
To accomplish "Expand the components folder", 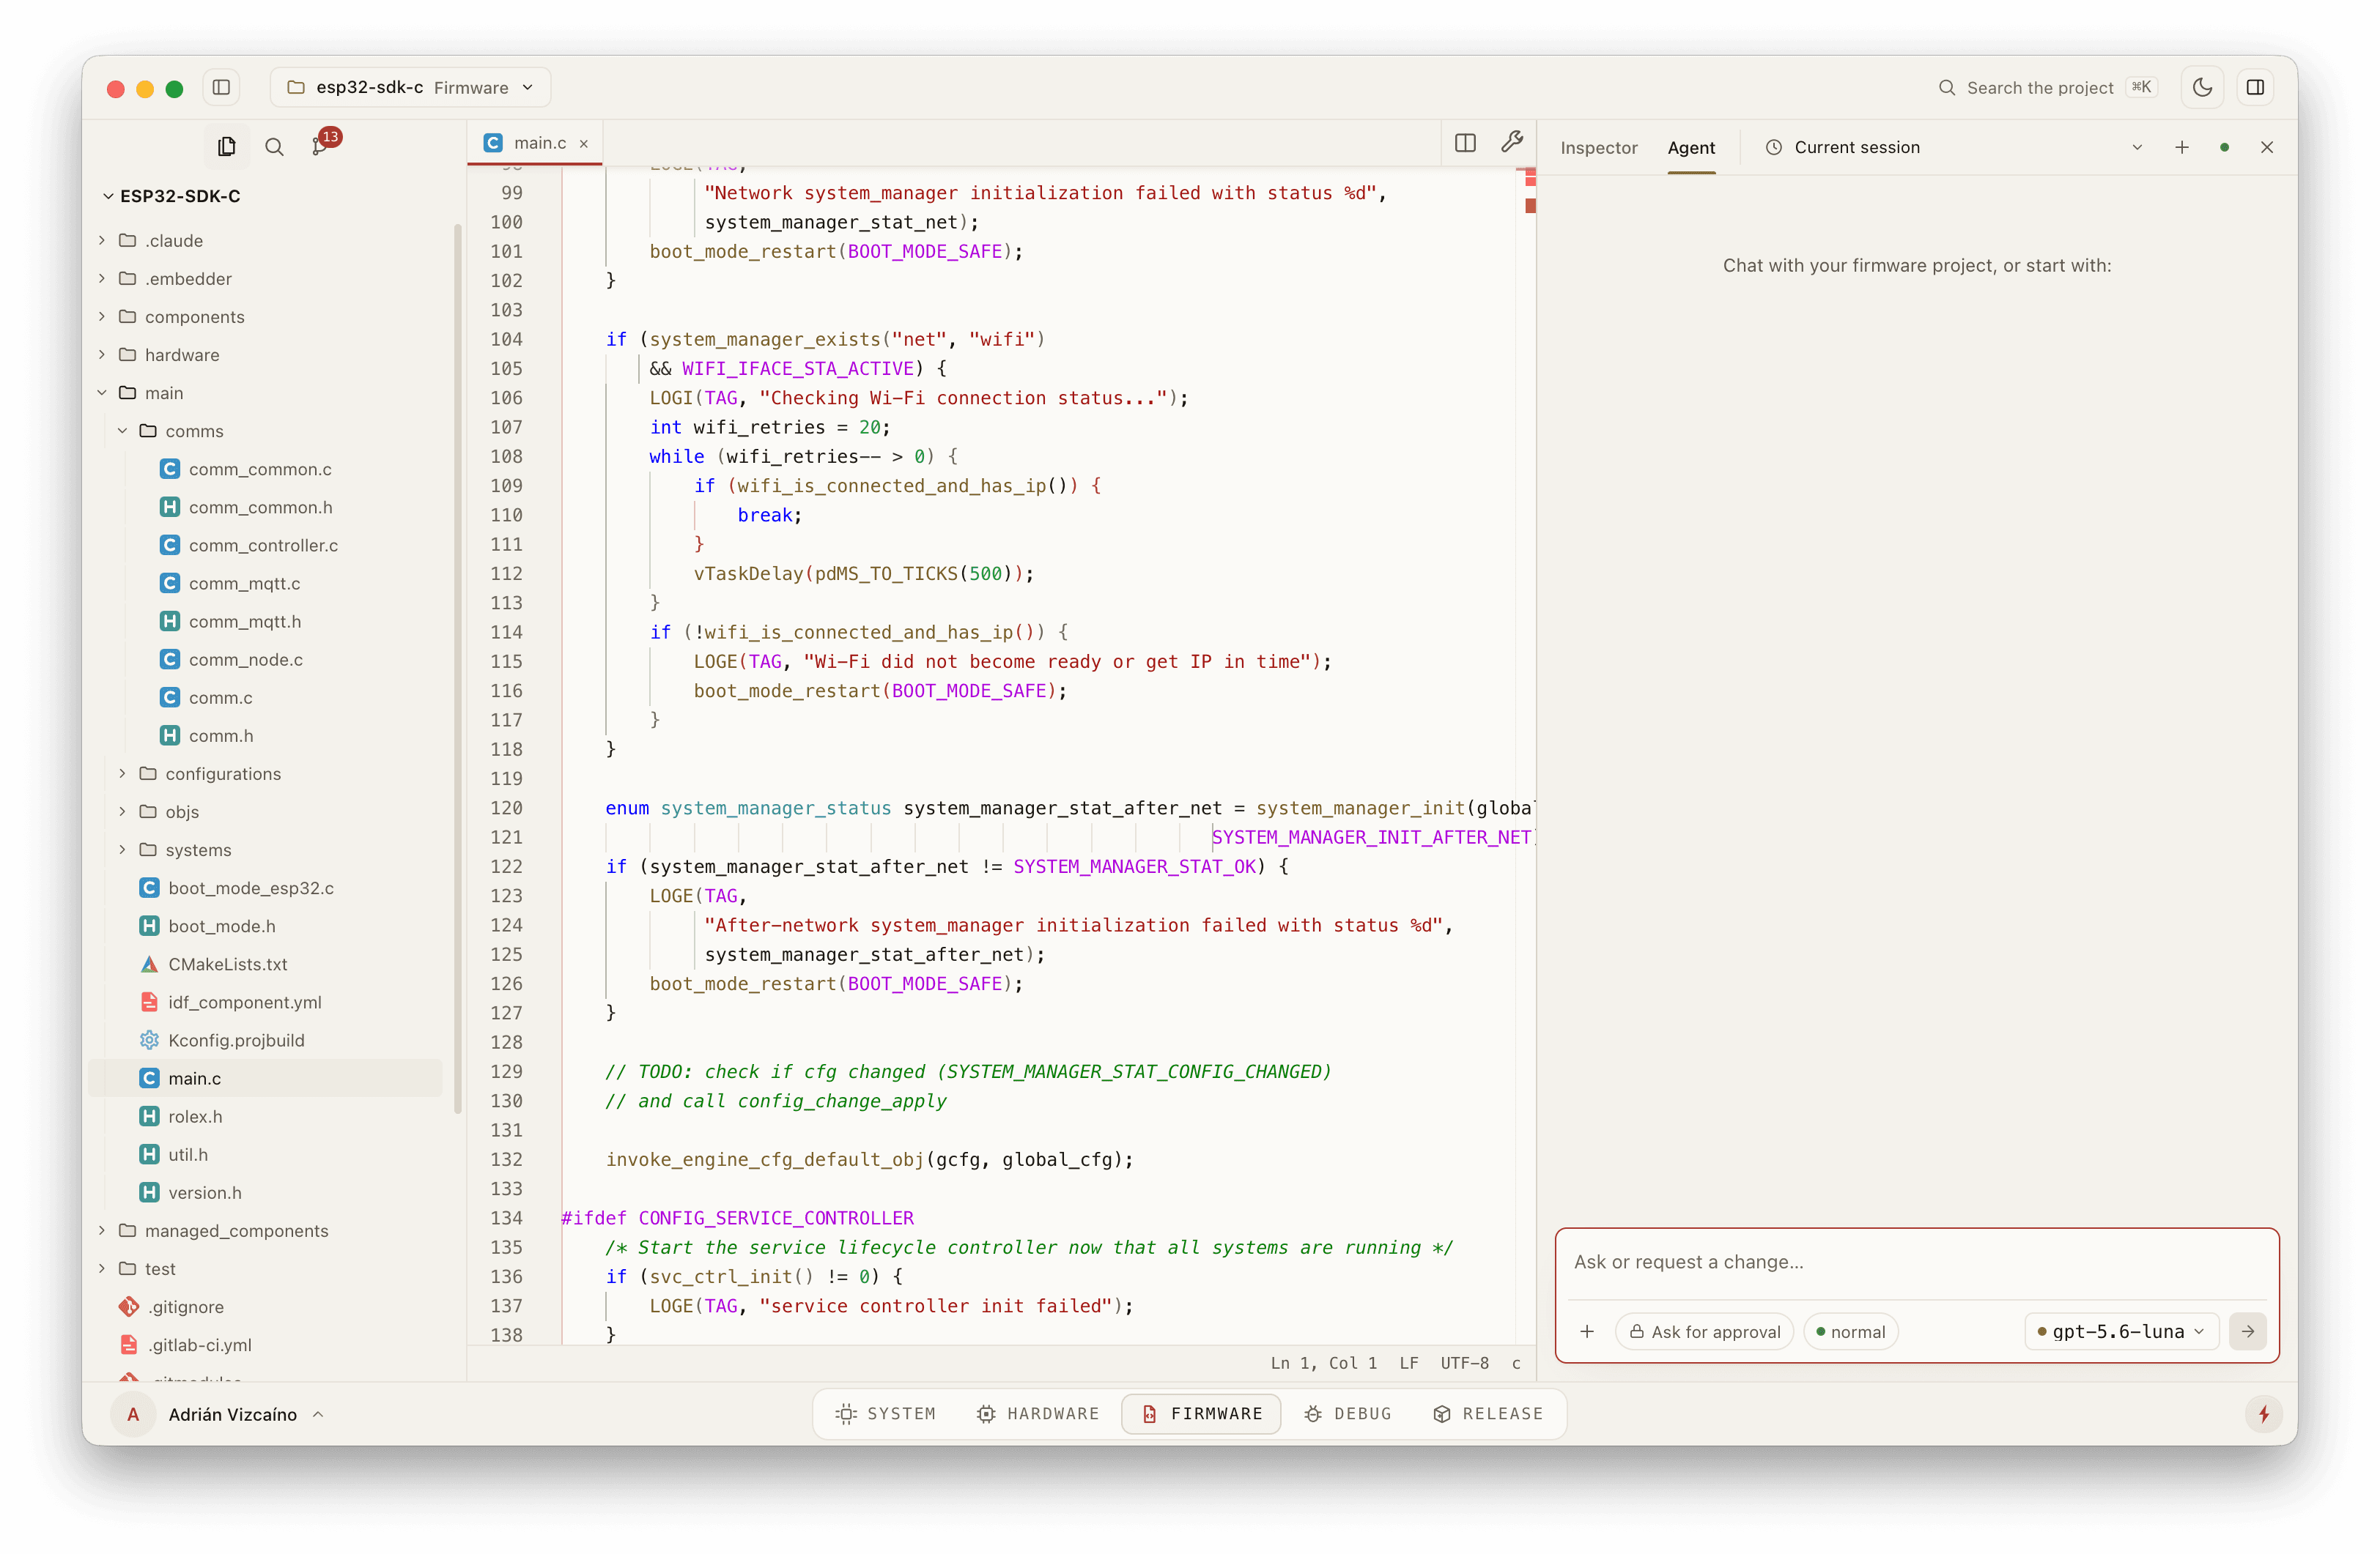I will point(102,316).
